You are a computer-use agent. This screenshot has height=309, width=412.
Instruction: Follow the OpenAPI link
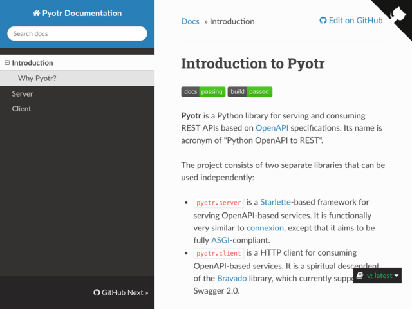click(272, 128)
